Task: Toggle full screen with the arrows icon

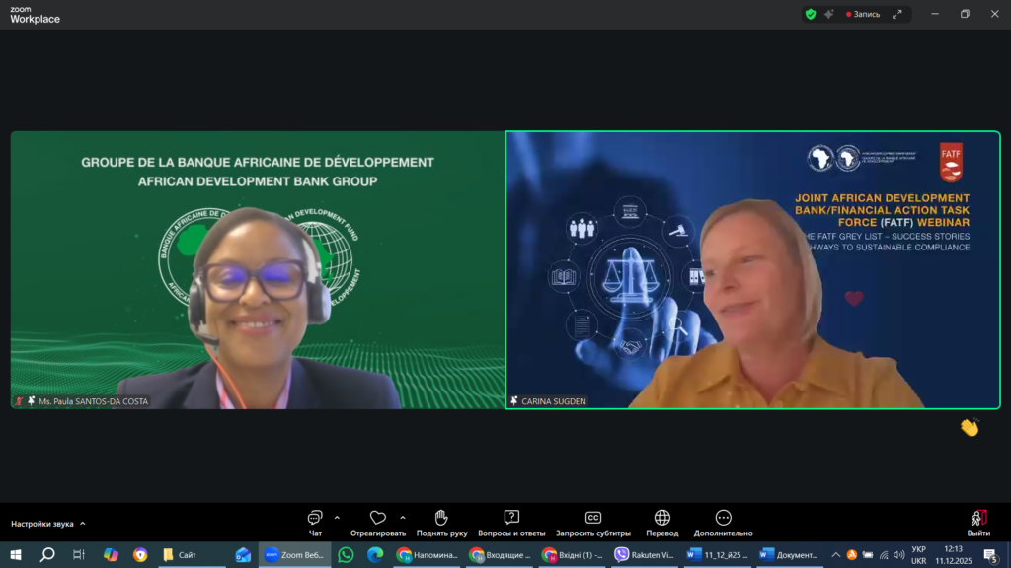Action: (x=897, y=14)
